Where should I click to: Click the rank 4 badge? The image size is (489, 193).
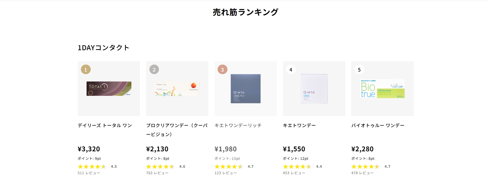point(291,69)
